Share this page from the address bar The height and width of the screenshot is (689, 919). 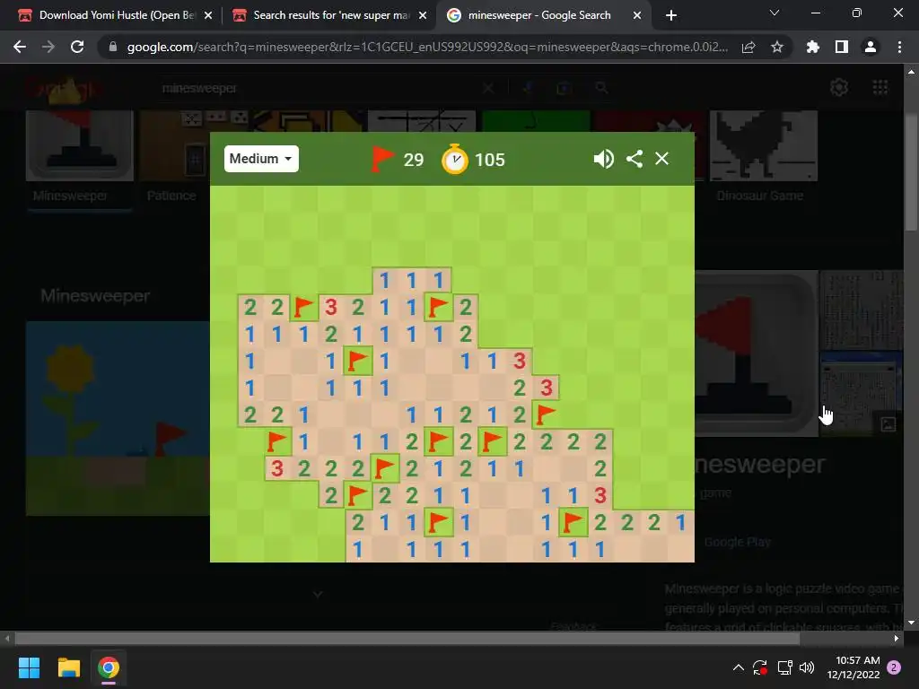tap(748, 47)
